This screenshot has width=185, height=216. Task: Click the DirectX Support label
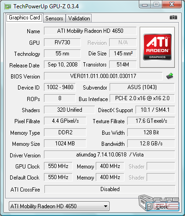pyautogui.click(x=116, y=110)
